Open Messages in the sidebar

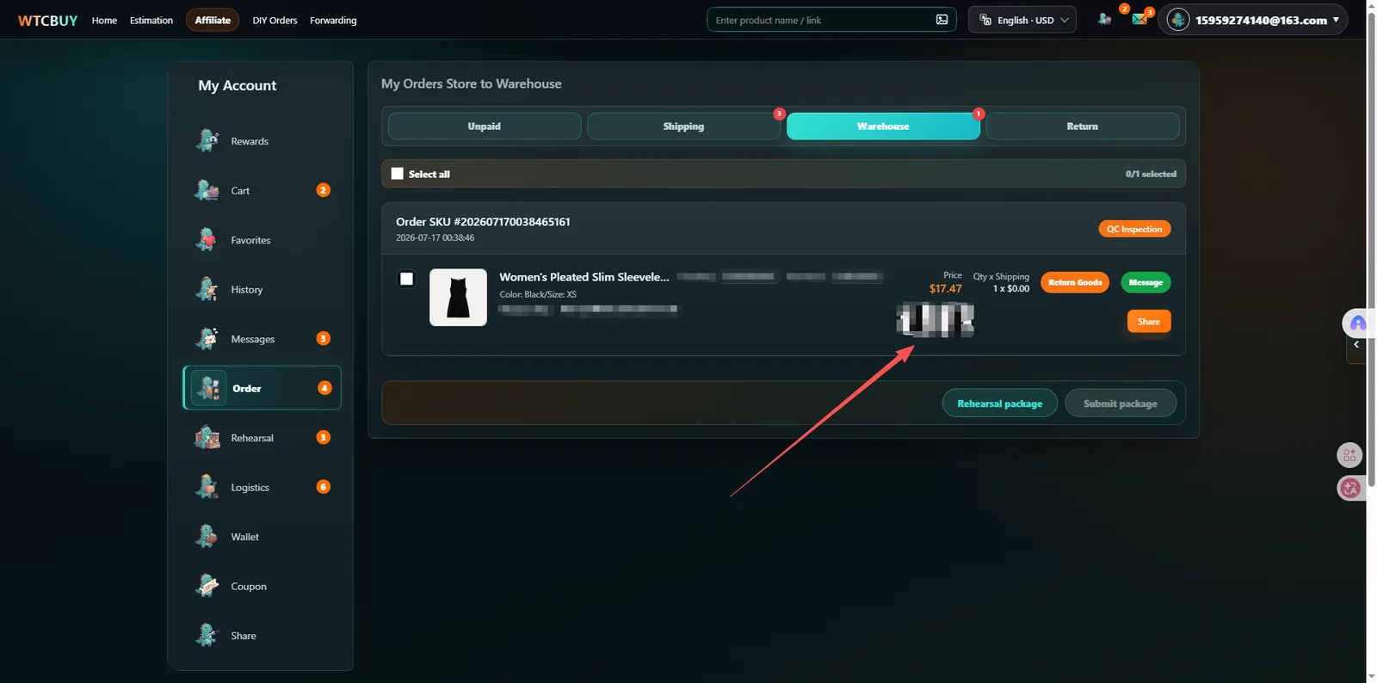click(262, 339)
